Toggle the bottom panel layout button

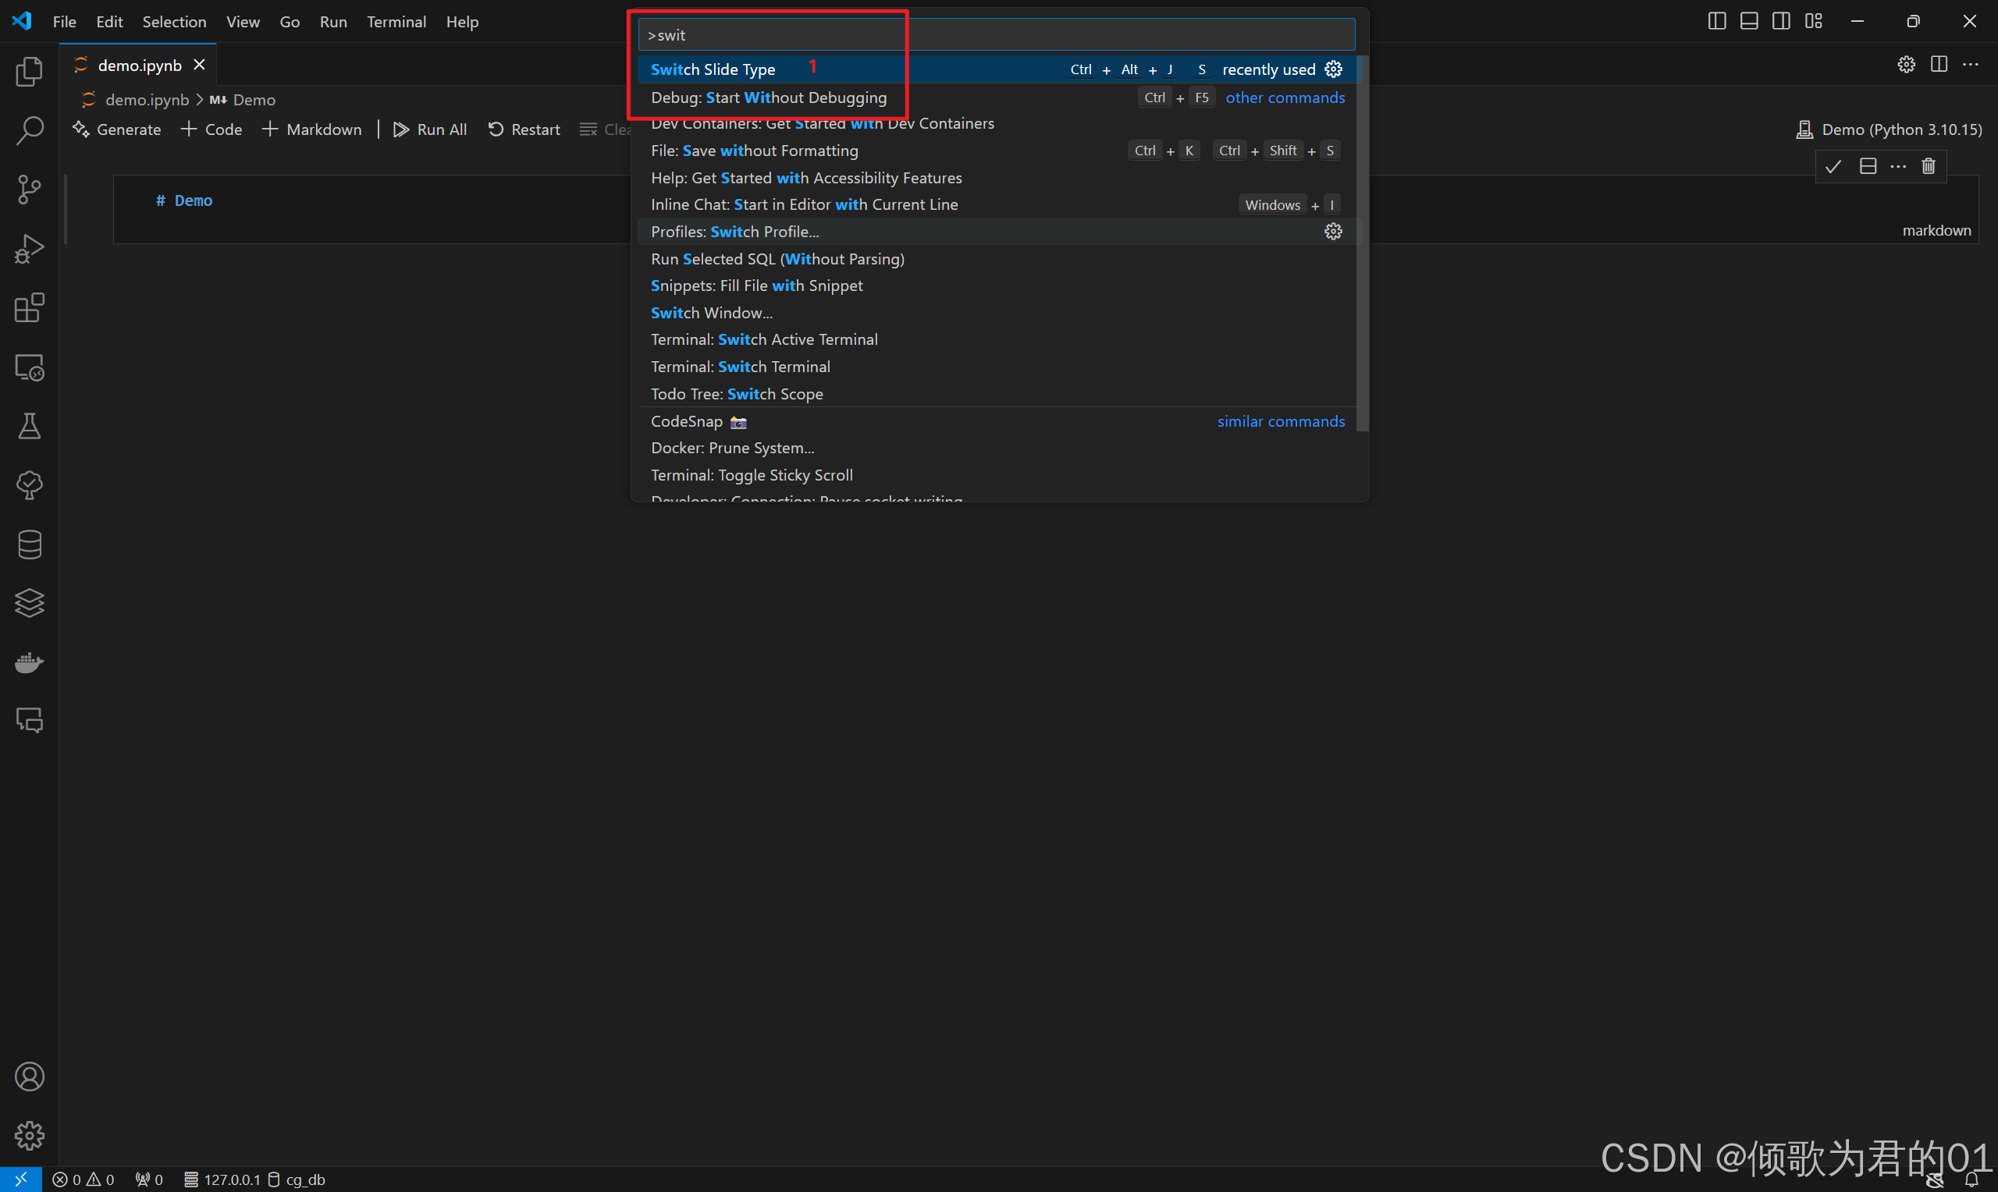[x=1748, y=21]
